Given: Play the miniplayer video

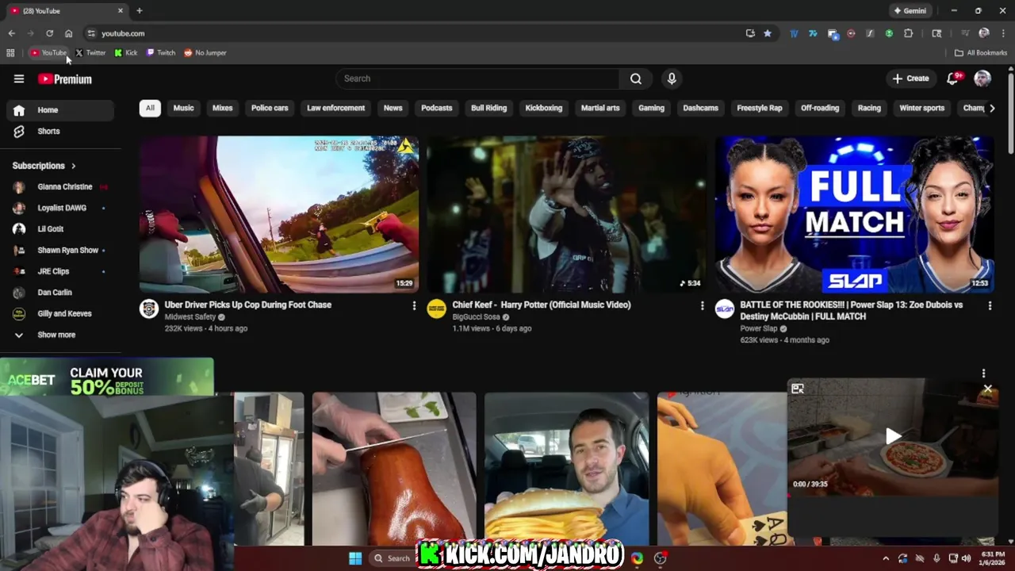Looking at the screenshot, I should (x=893, y=436).
